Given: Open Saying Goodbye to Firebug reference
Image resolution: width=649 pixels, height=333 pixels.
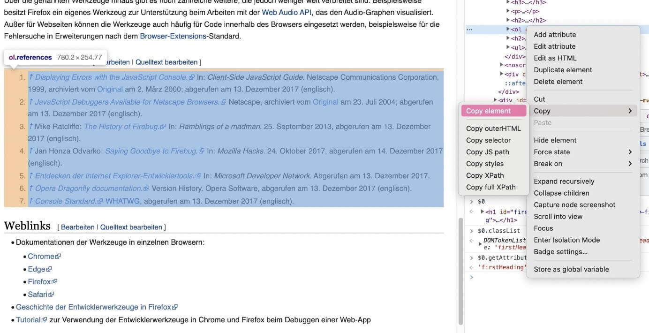Looking at the screenshot, I should [x=155, y=151].
